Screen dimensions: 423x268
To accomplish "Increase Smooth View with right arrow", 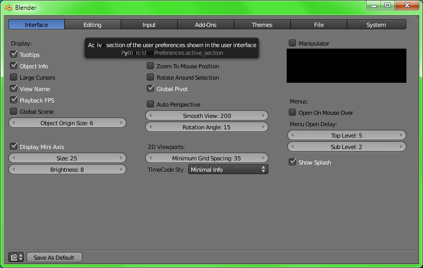I will point(263,115).
